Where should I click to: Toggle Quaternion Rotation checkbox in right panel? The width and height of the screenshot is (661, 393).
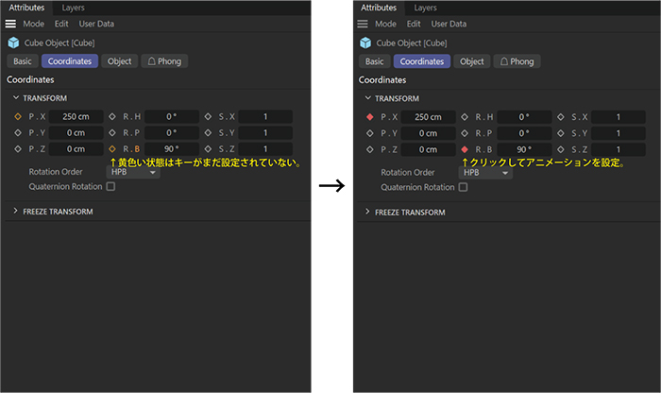click(x=463, y=187)
